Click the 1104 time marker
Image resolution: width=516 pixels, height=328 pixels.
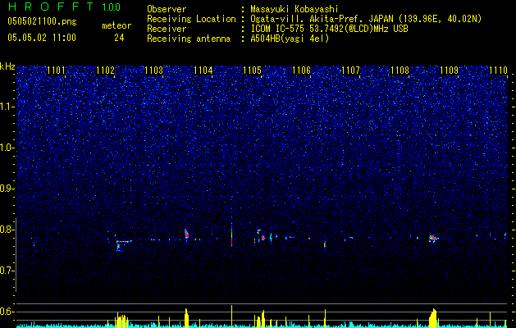203,70
